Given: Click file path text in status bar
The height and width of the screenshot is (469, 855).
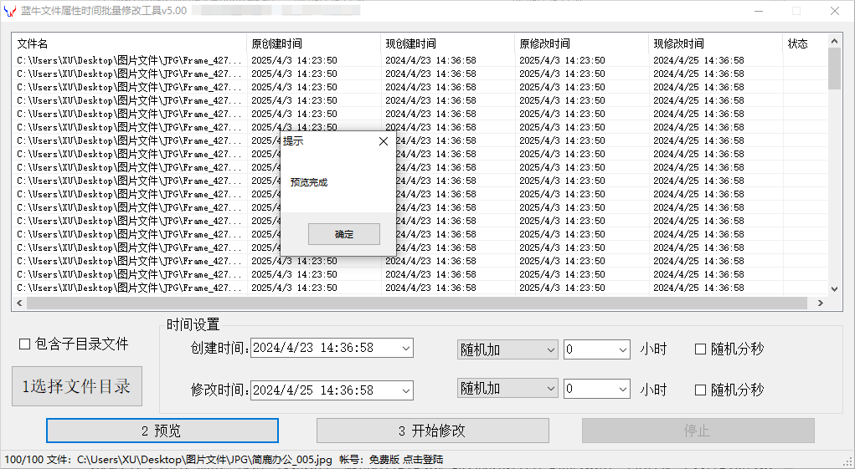Looking at the screenshot, I should [204, 460].
